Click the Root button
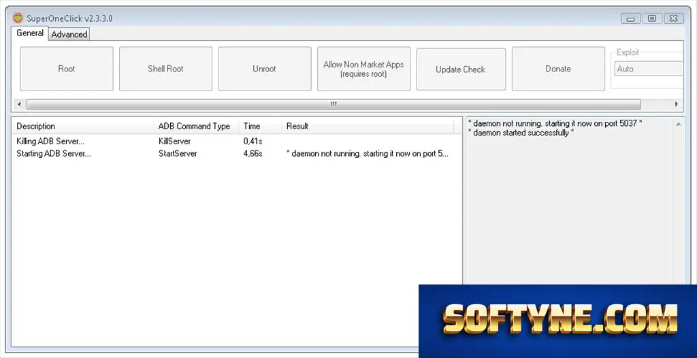697x358 pixels. (67, 69)
